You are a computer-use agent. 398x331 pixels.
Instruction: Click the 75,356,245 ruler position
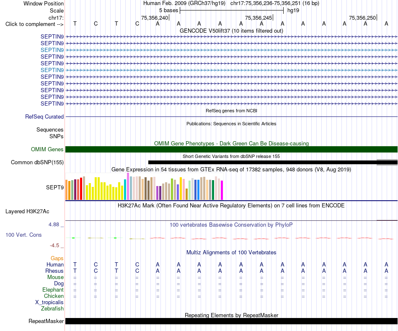pyautogui.click(x=258, y=18)
